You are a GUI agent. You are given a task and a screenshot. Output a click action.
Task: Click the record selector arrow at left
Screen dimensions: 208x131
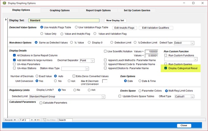click(6, 20)
